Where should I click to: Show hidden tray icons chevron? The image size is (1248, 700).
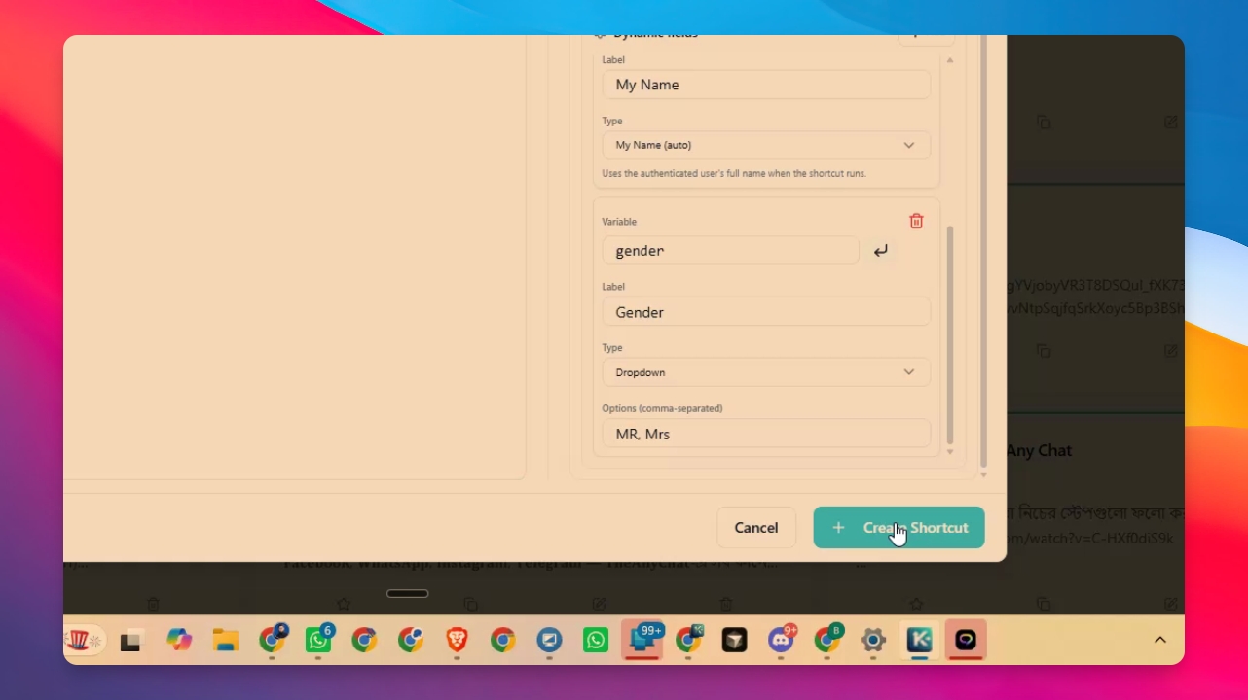[1159, 640]
